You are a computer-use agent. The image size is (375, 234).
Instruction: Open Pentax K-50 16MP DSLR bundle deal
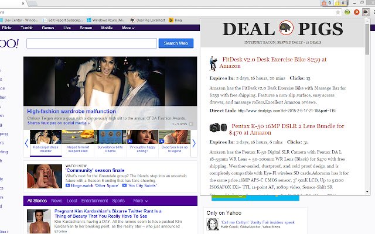[287, 129]
